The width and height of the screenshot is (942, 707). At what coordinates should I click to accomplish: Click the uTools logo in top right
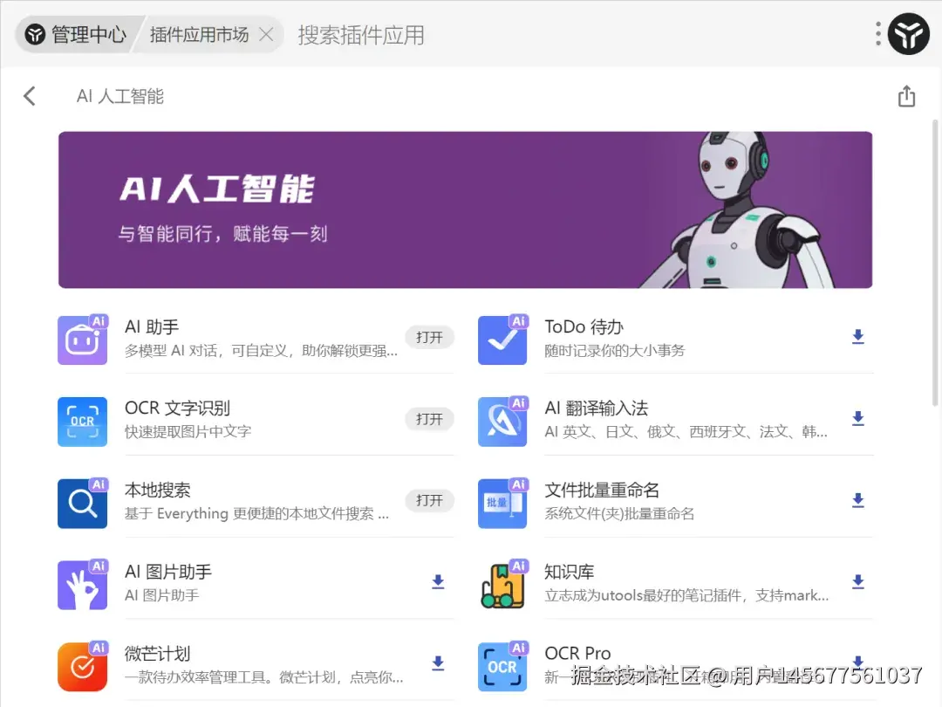[x=909, y=34]
